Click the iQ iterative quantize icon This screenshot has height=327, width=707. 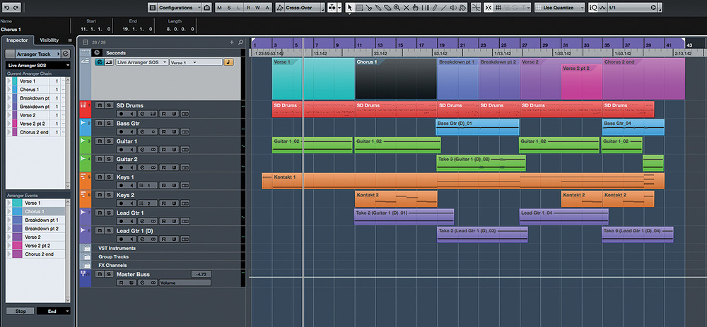pos(593,8)
